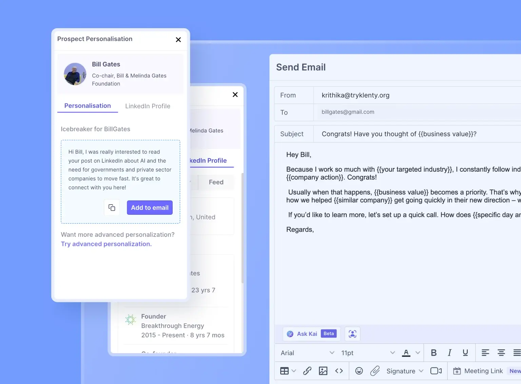
Task: Open the text color picker
Action: [x=406, y=353]
